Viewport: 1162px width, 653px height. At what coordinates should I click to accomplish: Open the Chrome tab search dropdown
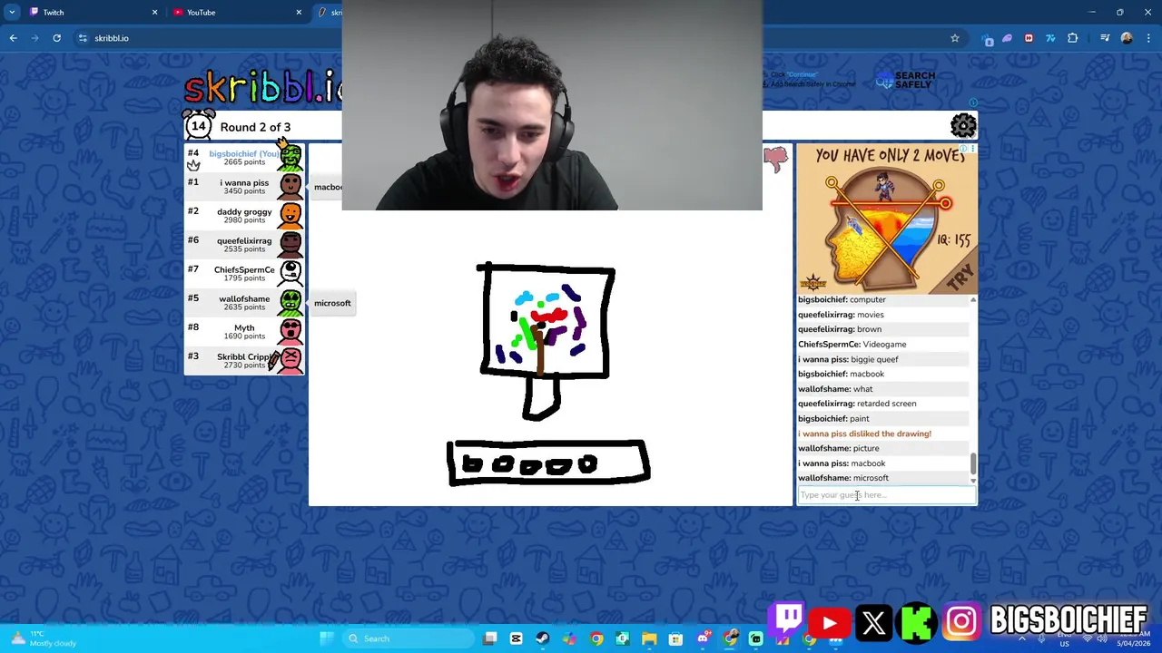click(12, 13)
